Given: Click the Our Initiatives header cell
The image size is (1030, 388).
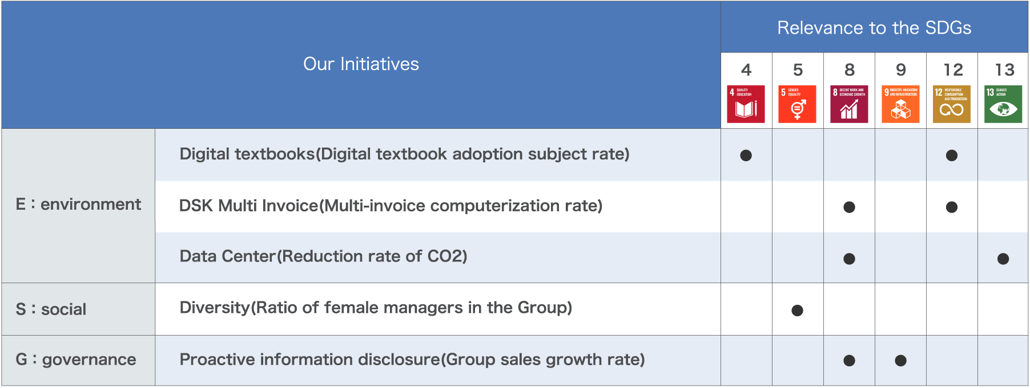Looking at the screenshot, I should (361, 64).
